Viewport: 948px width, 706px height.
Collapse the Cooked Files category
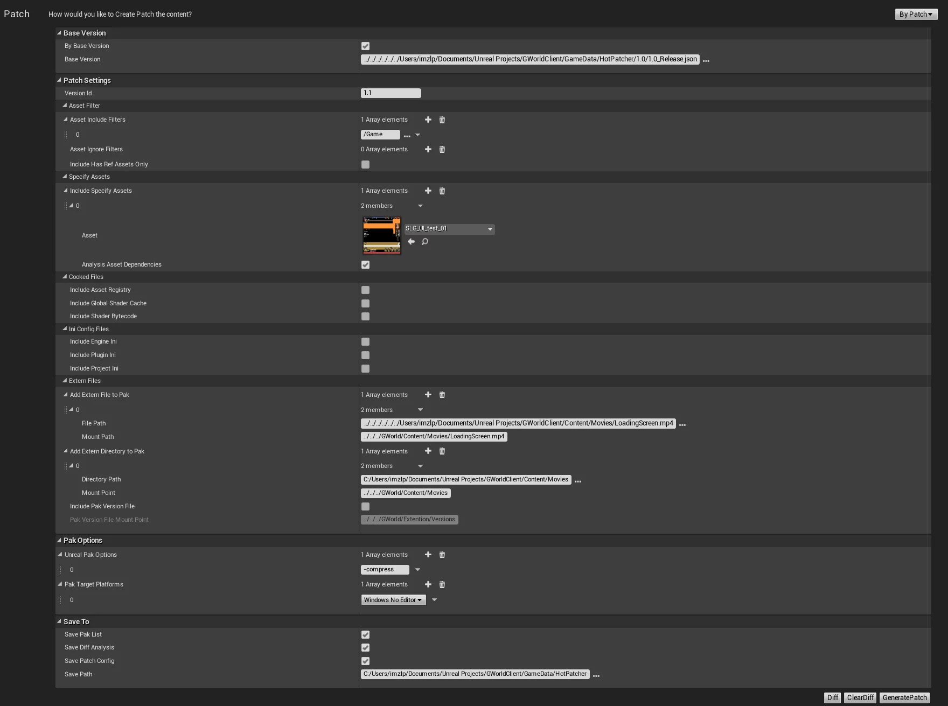[65, 277]
